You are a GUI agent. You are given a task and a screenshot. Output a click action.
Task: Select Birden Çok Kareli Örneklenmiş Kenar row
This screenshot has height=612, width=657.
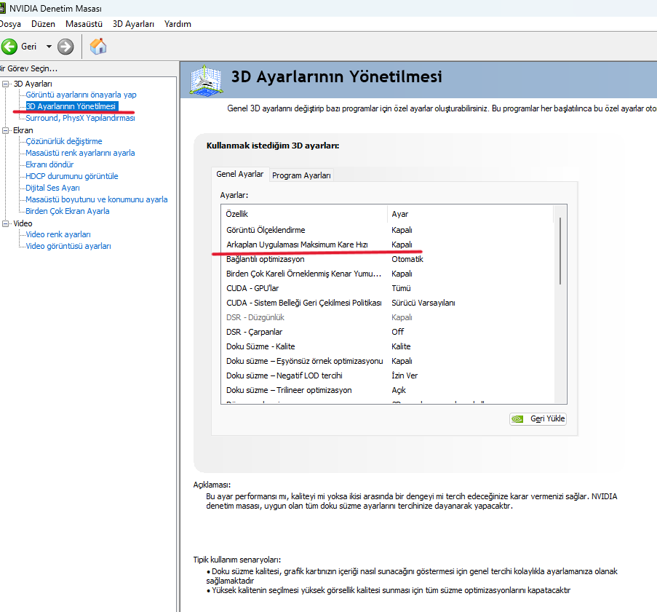coord(387,274)
